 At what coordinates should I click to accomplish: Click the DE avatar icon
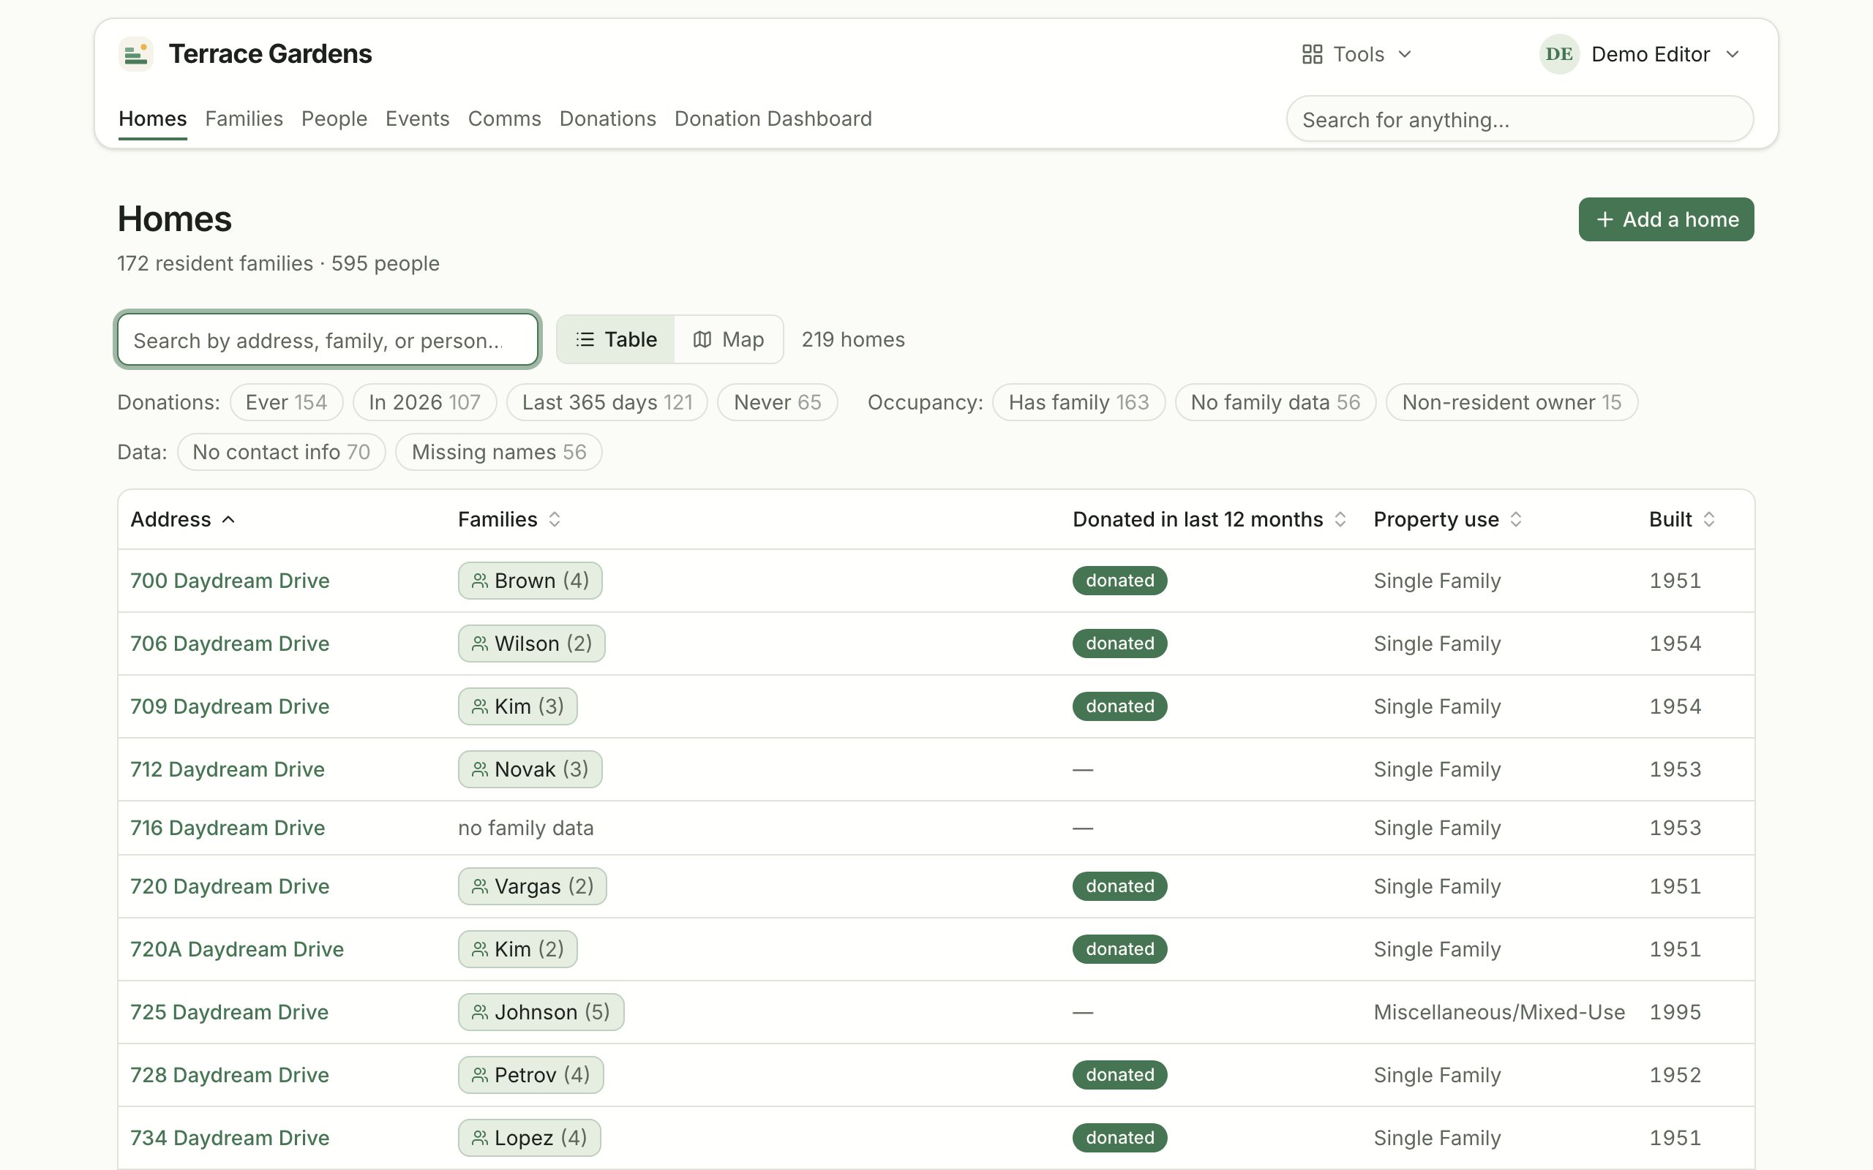pos(1559,54)
